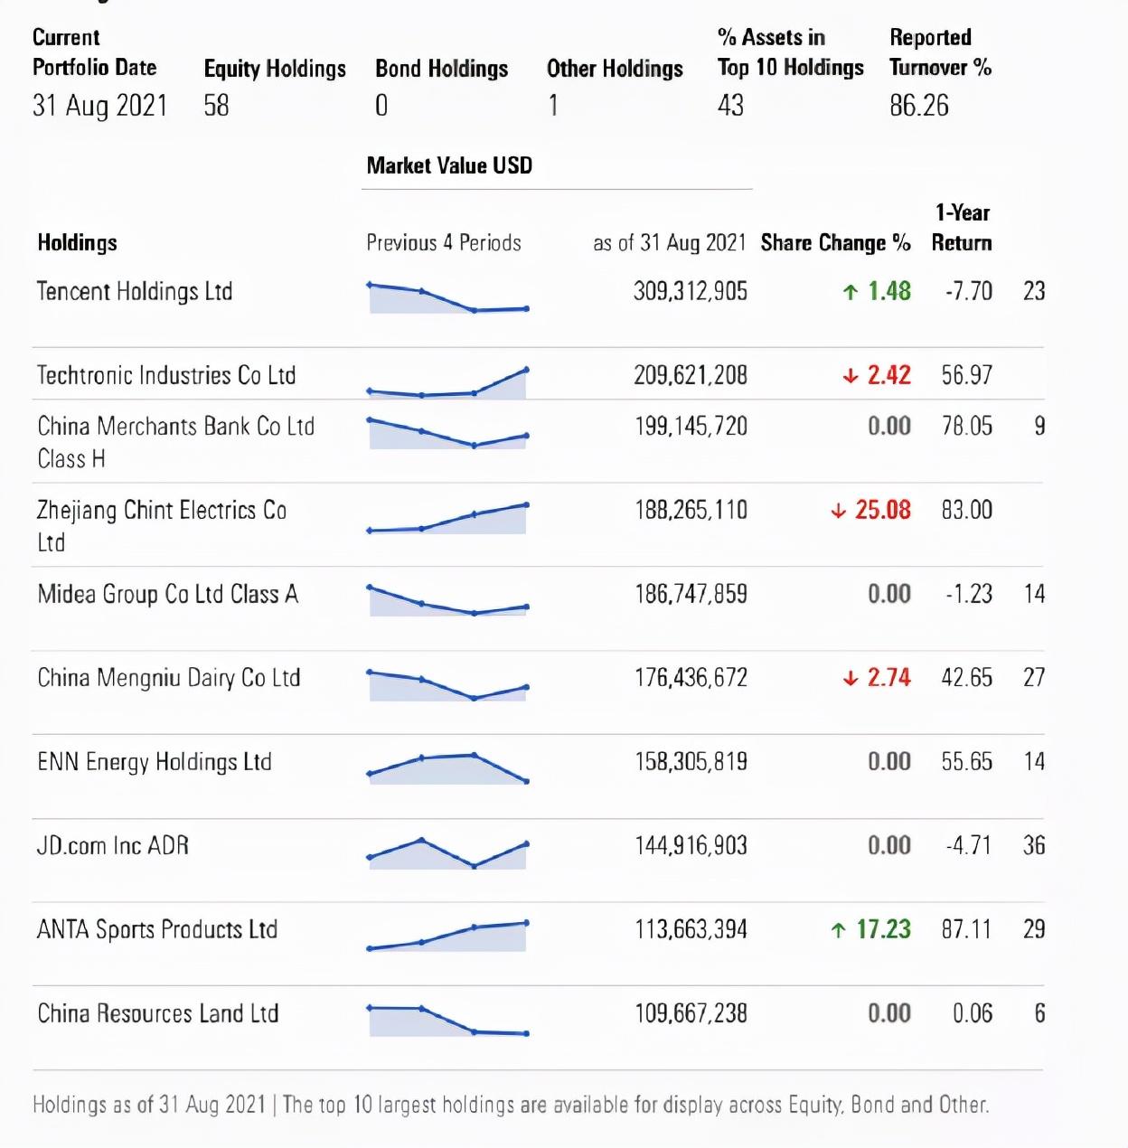Click the green up arrow beside ANTA's 17.23
The width and height of the screenshot is (1128, 1148).
[x=838, y=930]
